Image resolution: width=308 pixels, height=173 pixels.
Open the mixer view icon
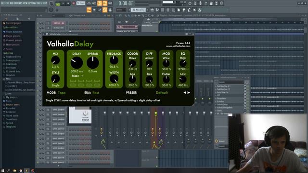(168, 10)
